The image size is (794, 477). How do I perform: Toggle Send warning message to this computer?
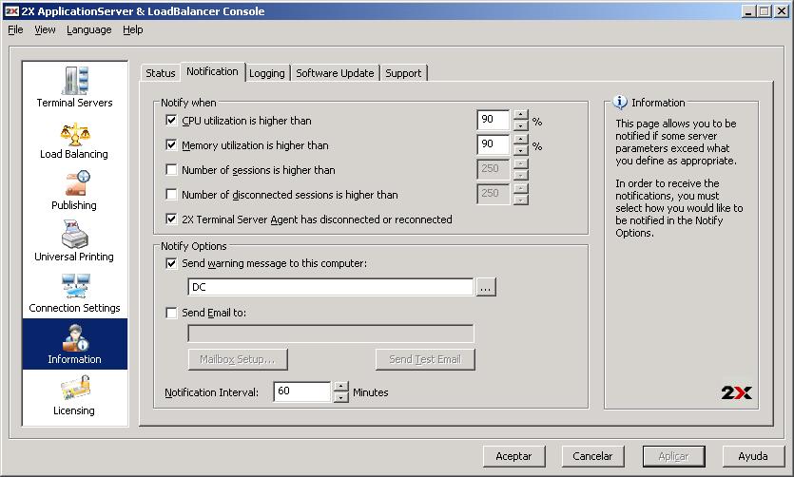pyautogui.click(x=171, y=263)
